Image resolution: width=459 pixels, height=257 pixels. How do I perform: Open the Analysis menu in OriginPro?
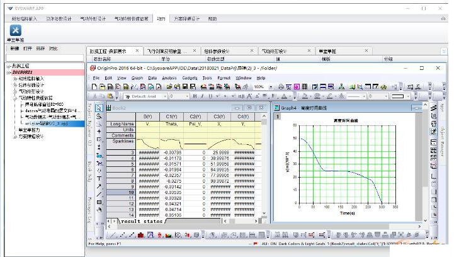click(x=169, y=78)
